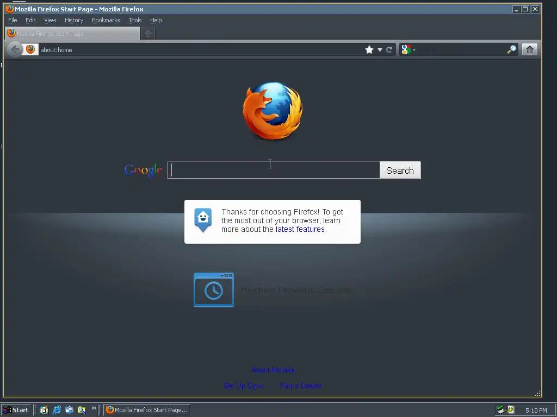Click the network tray icon

(501, 410)
